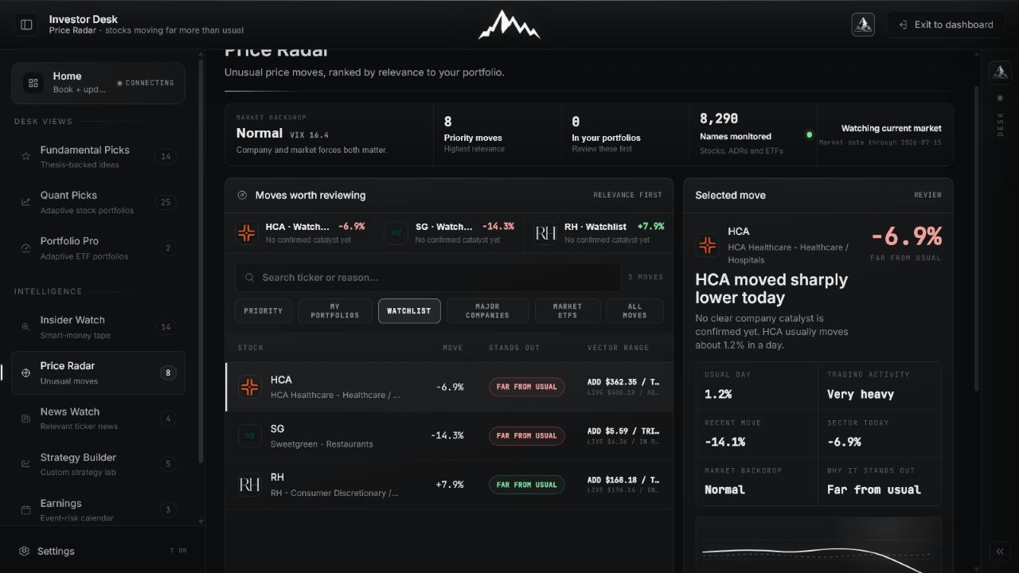Open News Watch in the sidebar
Viewport: 1019px width, 573px height.
pyautogui.click(x=98, y=419)
